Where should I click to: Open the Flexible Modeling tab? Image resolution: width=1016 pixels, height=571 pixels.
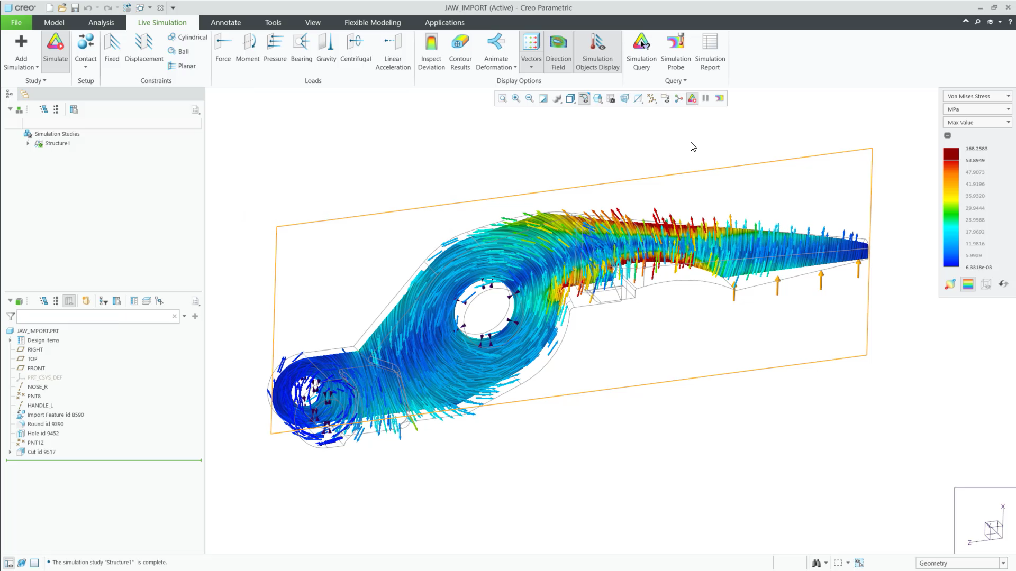coord(373,22)
